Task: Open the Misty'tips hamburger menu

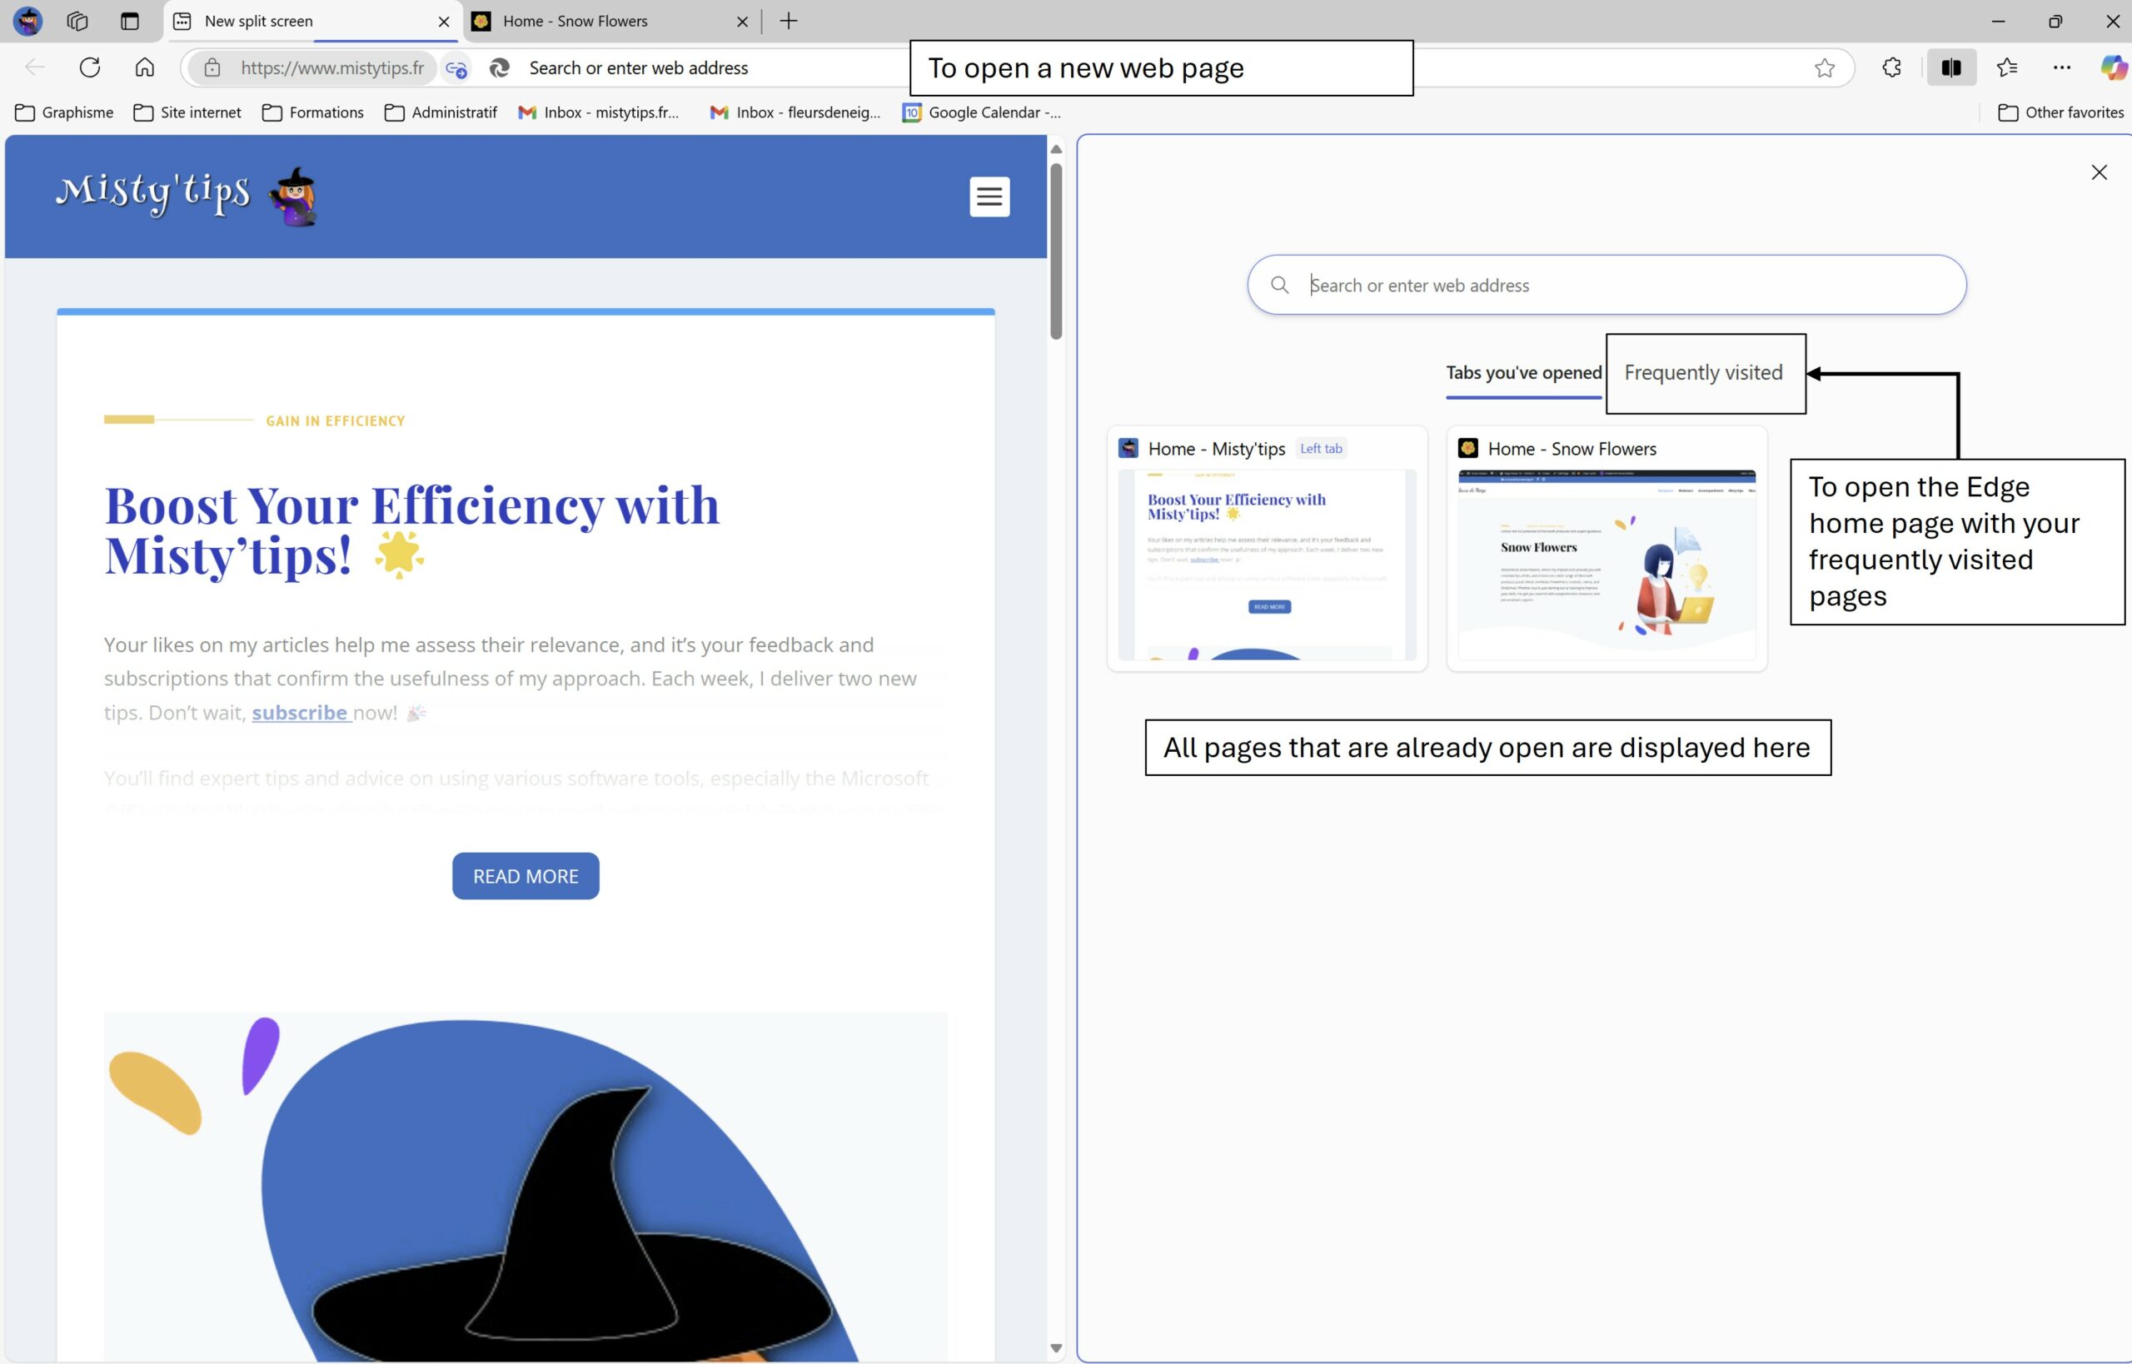Action: click(989, 197)
